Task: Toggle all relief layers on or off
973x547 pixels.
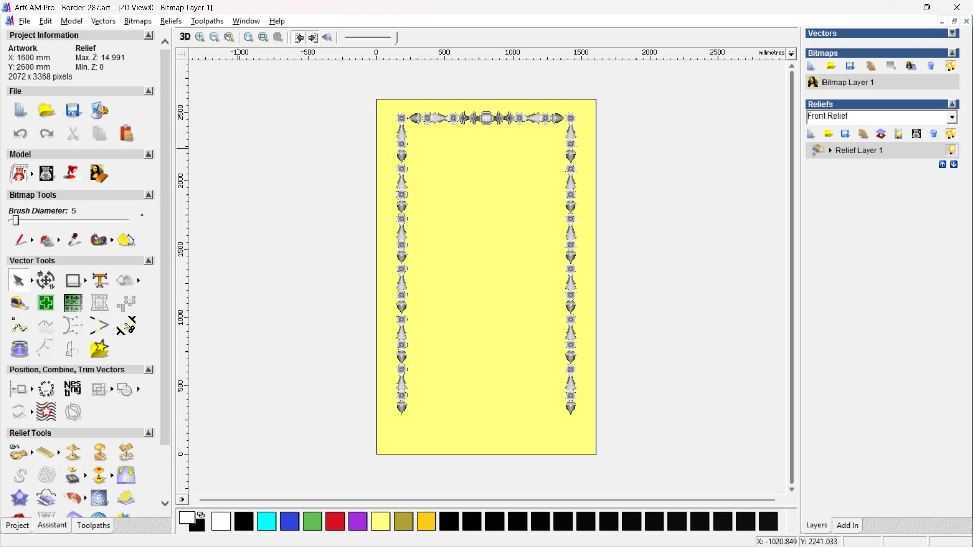Action: tap(951, 133)
